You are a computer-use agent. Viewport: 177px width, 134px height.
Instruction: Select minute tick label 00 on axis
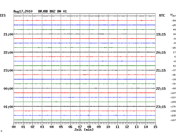coord(14,127)
